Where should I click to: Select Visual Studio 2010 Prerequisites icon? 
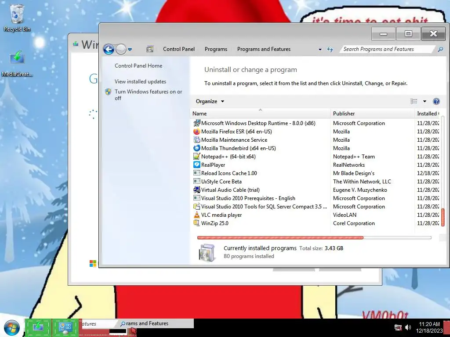click(196, 198)
